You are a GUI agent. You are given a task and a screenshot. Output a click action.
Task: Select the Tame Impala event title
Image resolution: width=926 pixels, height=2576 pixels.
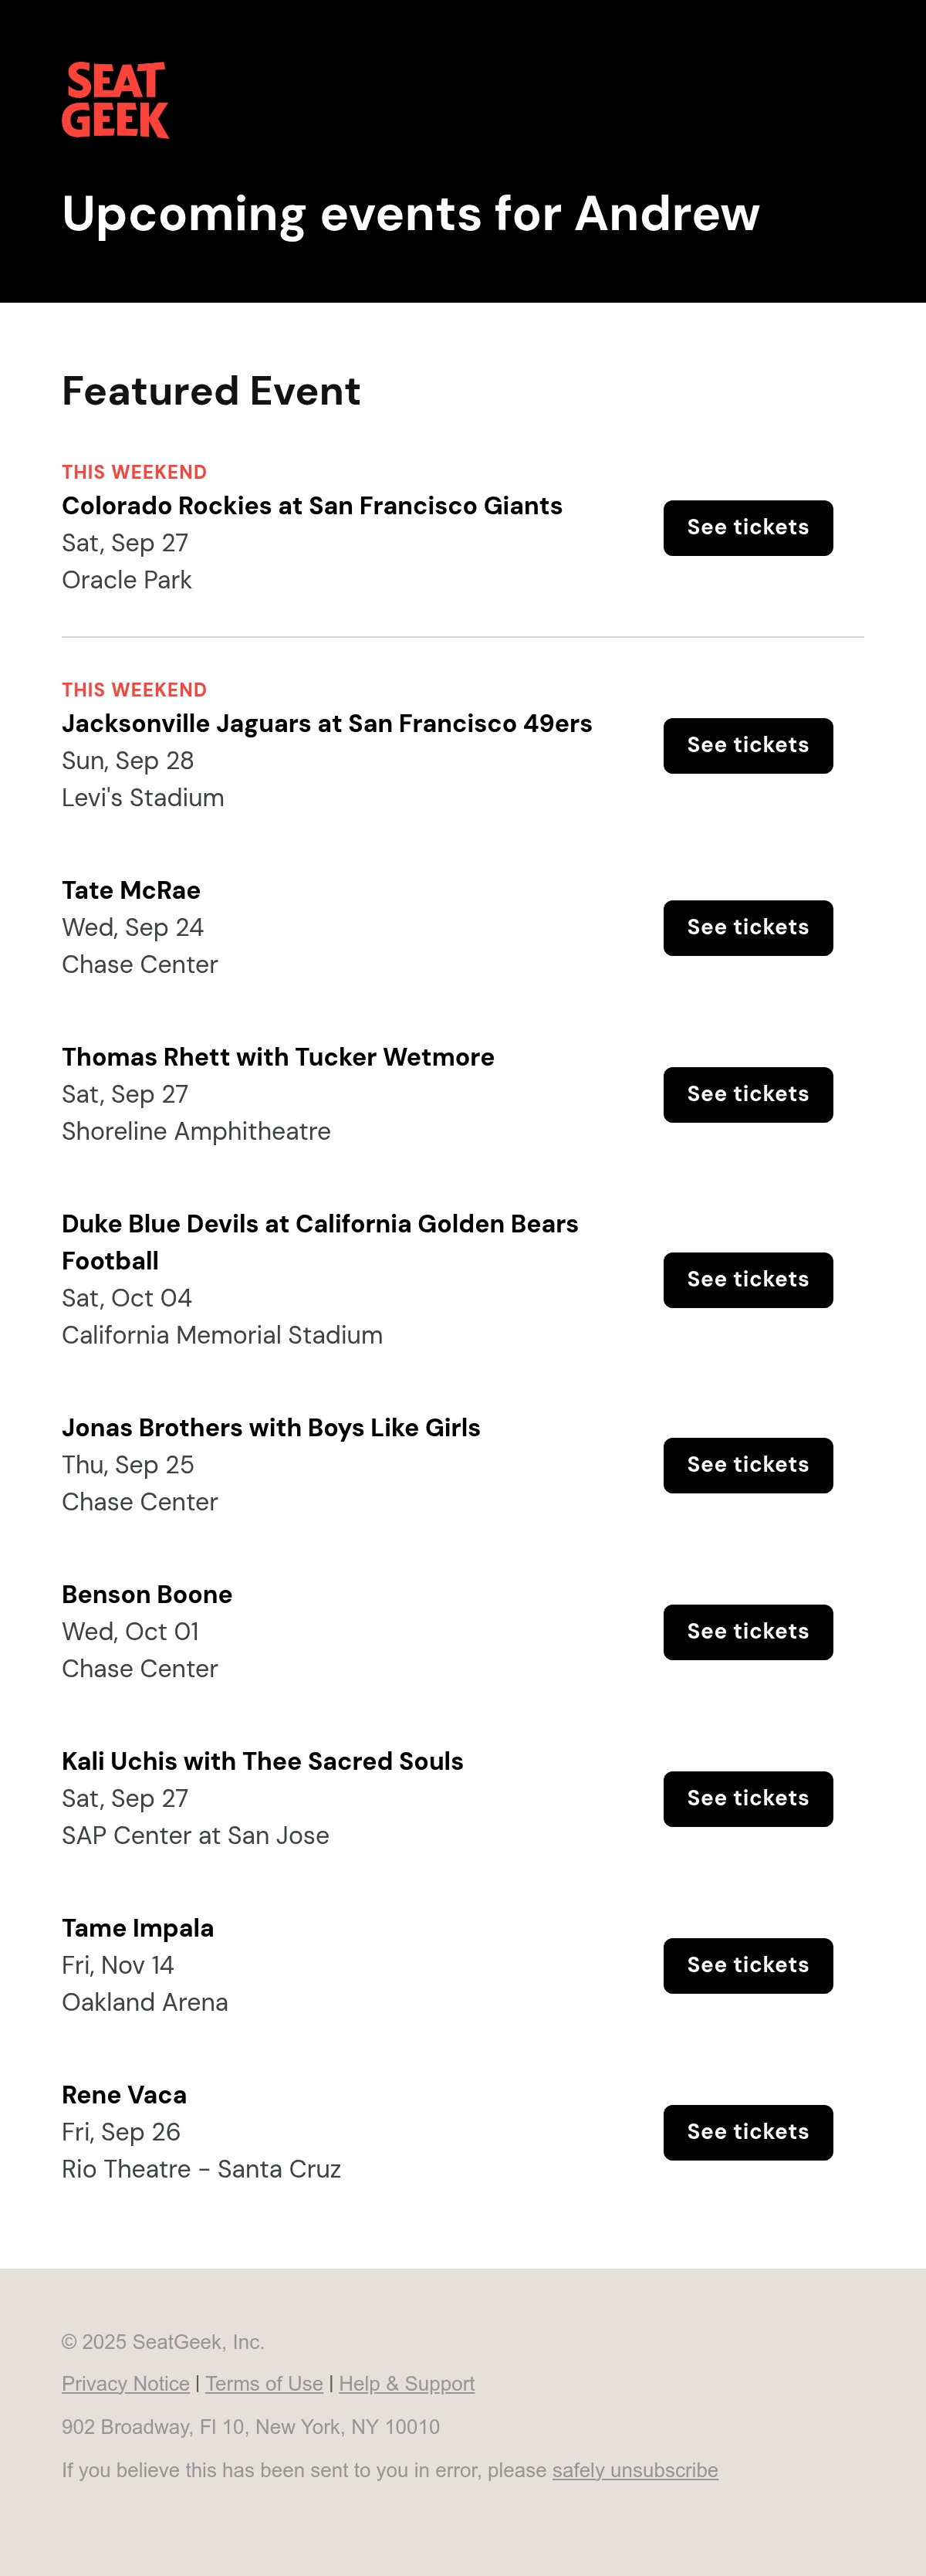tap(138, 1928)
